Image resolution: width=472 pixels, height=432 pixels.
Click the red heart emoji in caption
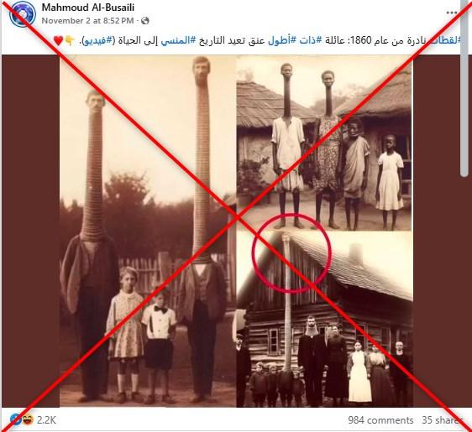59,40
